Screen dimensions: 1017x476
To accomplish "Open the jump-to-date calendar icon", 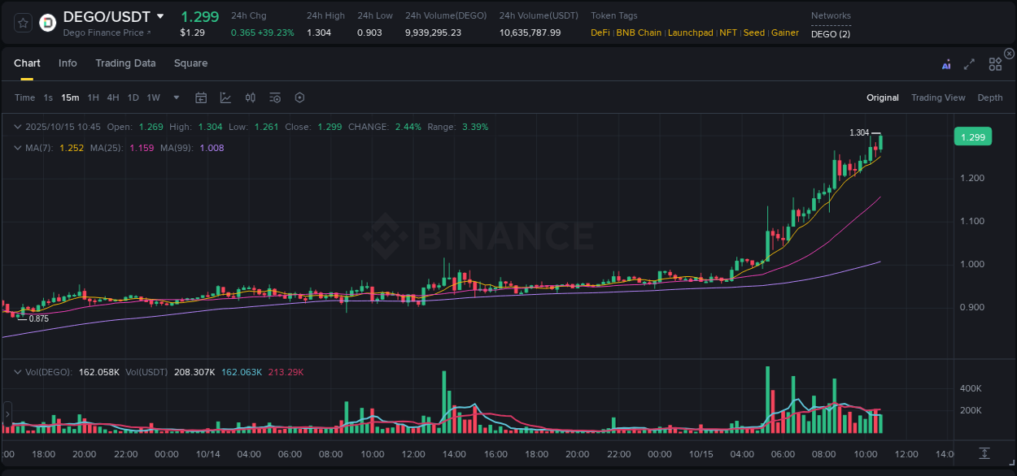I will [201, 97].
